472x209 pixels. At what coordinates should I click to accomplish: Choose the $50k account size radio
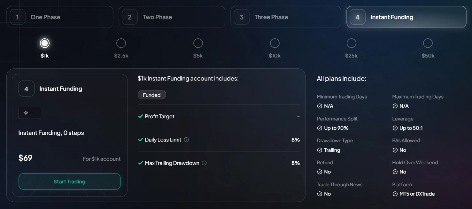pyautogui.click(x=428, y=43)
